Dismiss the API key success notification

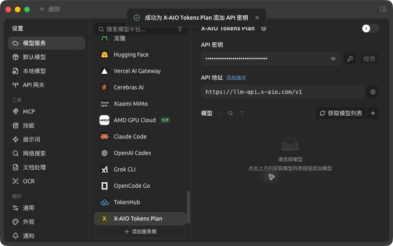(x=257, y=18)
